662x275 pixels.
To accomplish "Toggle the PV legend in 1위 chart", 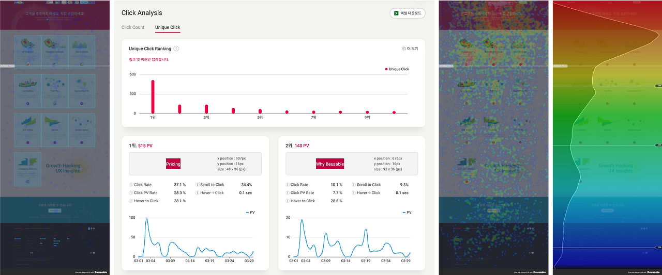I will click(251, 212).
